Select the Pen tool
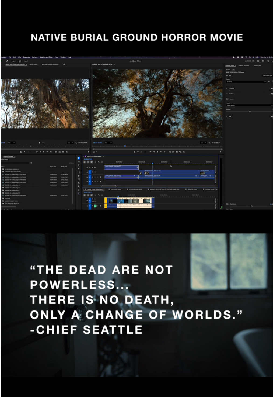Image resolution: width=273 pixels, height=397 pixels. pyautogui.click(x=79, y=176)
